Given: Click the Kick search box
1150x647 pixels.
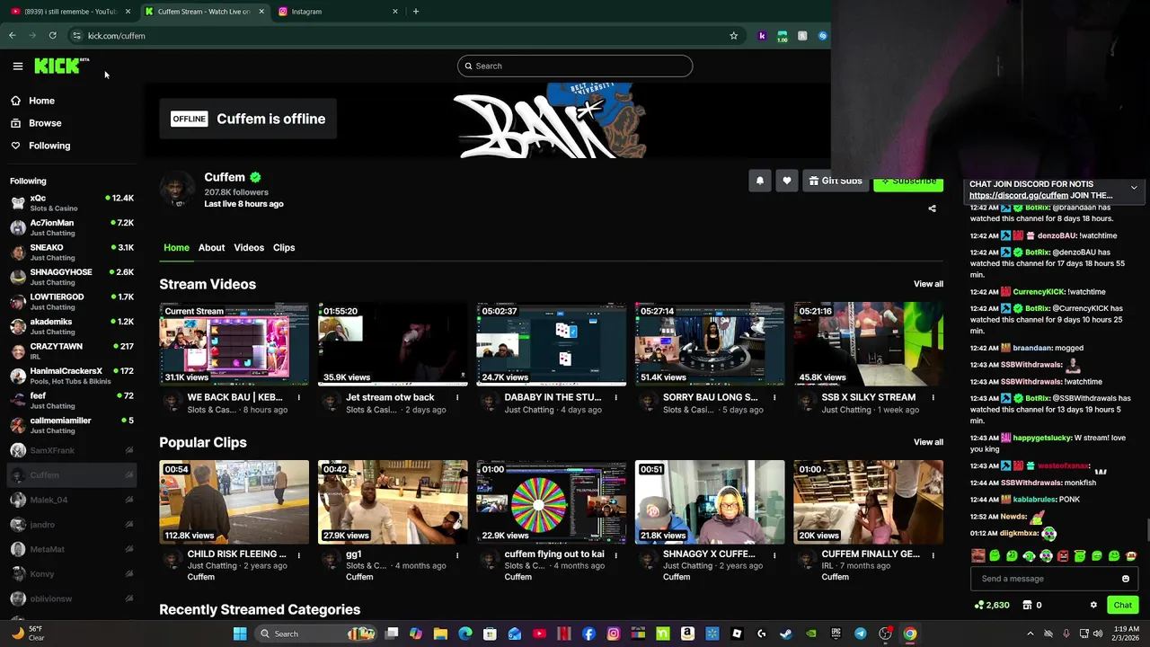Looking at the screenshot, I should [575, 66].
